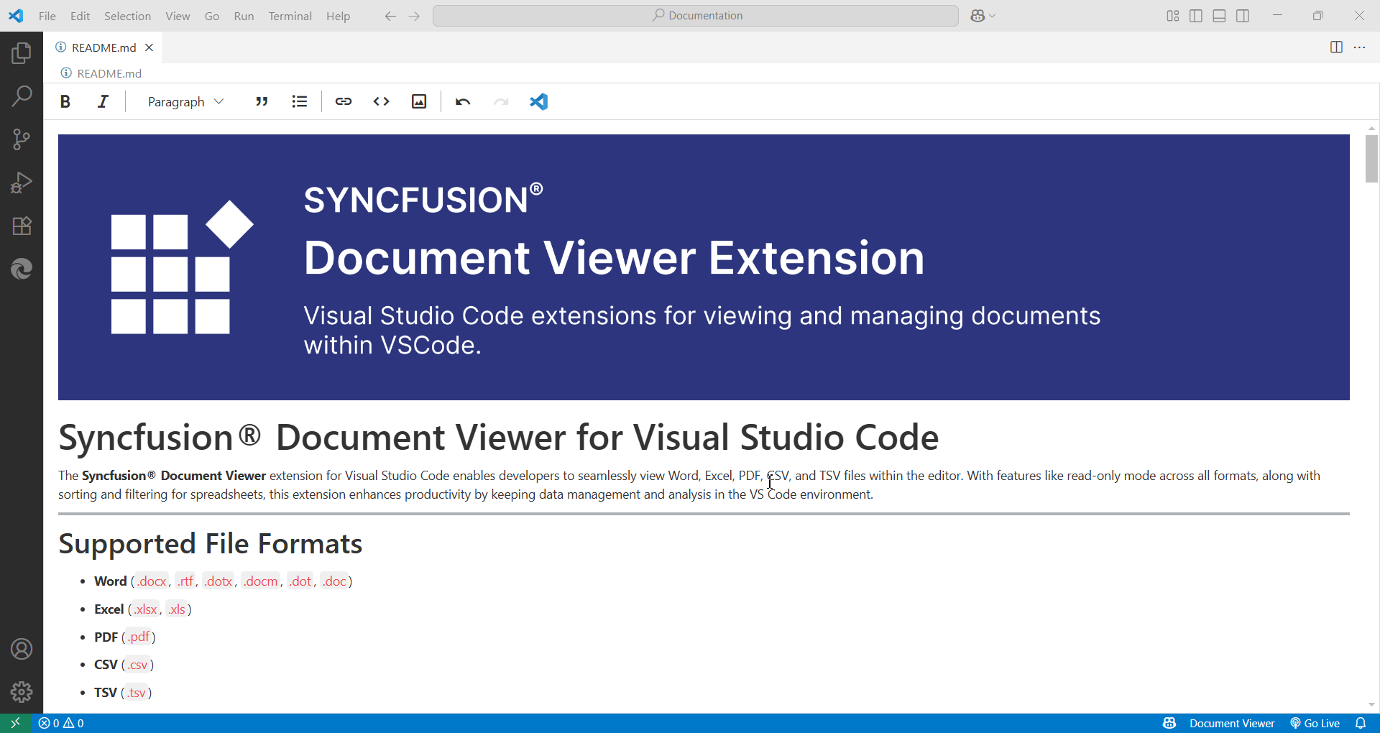Click the .csv code text
The height and width of the screenshot is (733, 1380).
pyautogui.click(x=137, y=665)
